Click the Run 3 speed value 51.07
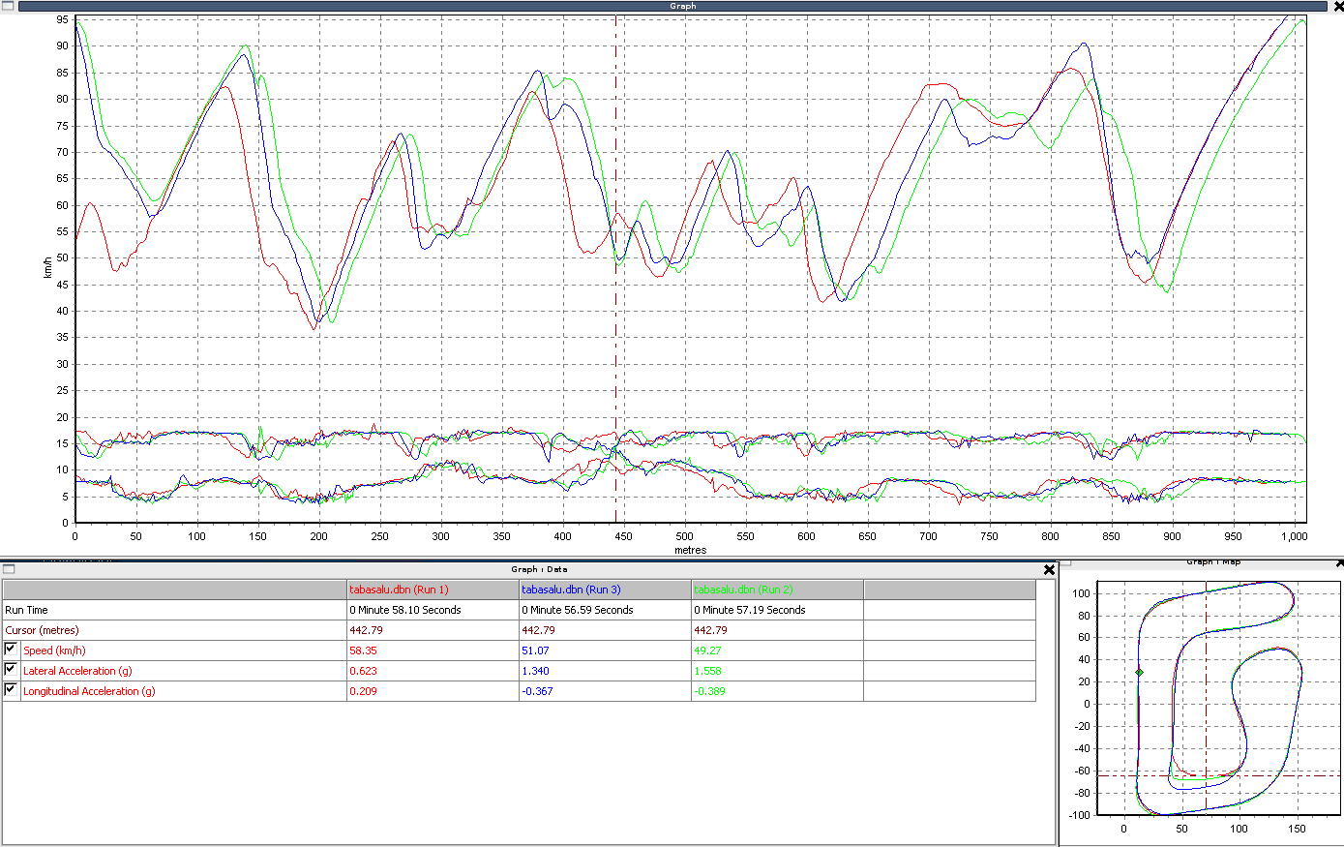1344x847 pixels. [x=535, y=650]
